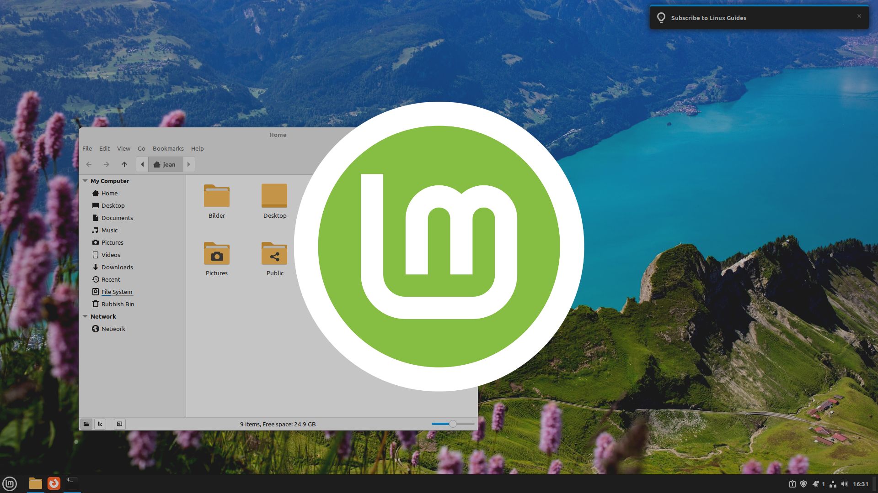Click the show desktop strip at panel edge
Viewport: 878px width, 493px height.
[874, 484]
